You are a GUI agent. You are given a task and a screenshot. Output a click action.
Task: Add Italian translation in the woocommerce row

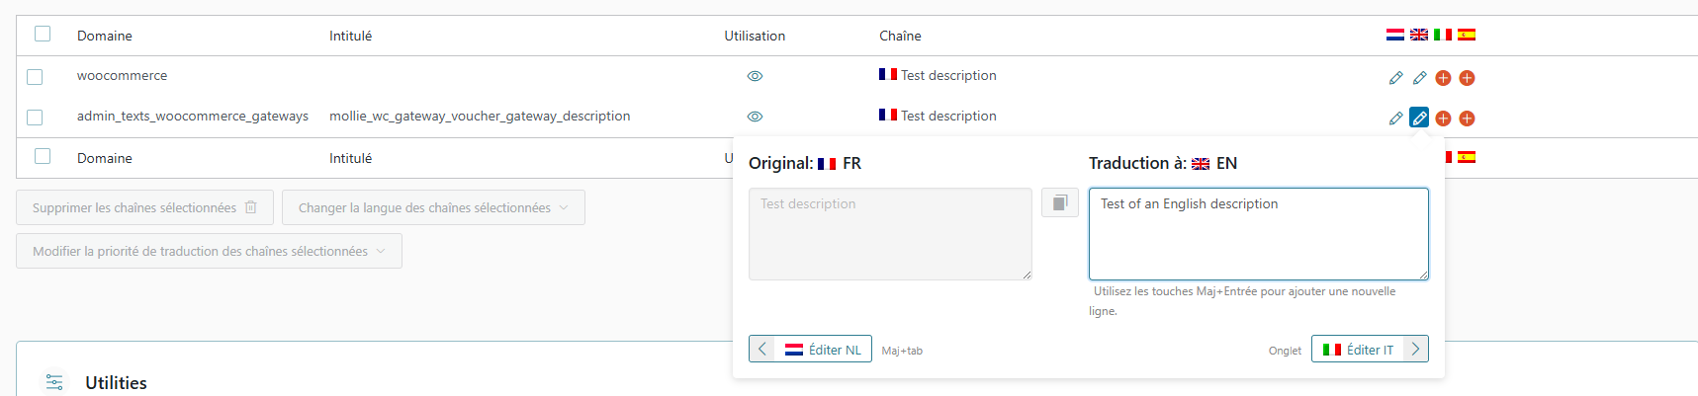1443,78
